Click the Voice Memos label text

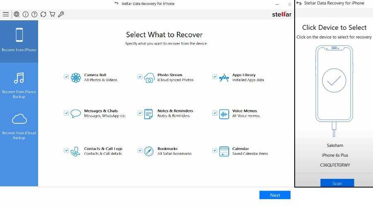pos(245,111)
